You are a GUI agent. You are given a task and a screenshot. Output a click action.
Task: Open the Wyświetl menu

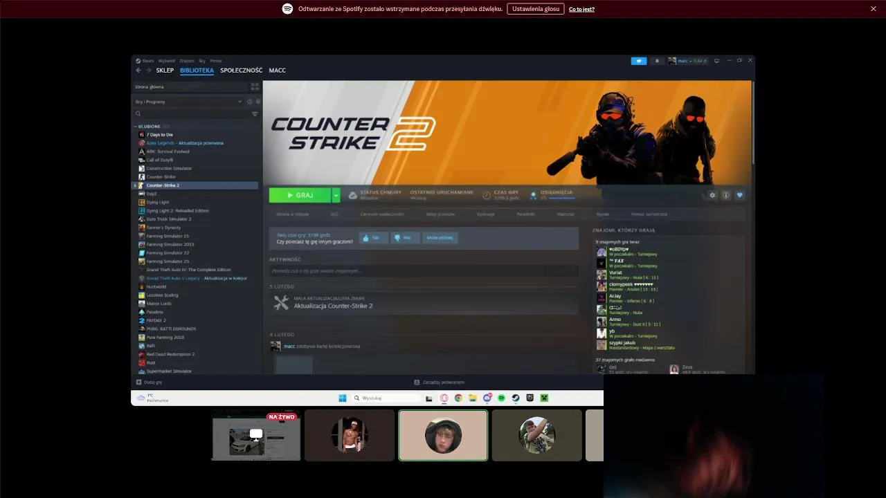[166, 61]
